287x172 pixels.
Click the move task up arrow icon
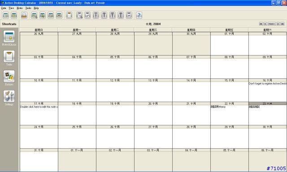click(x=96, y=15)
